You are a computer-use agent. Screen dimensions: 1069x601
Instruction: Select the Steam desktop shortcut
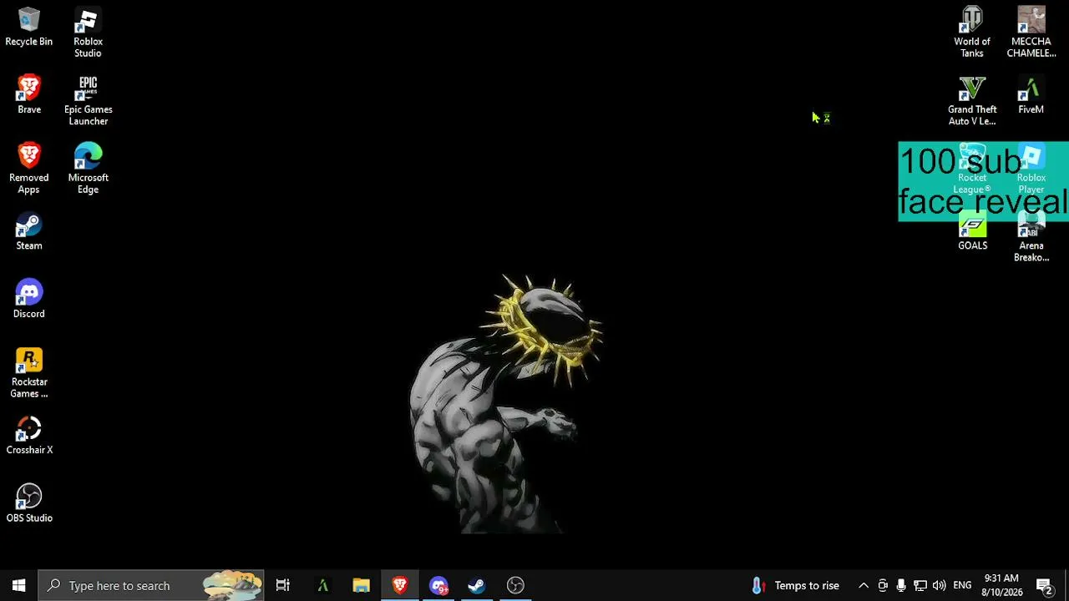[29, 232]
